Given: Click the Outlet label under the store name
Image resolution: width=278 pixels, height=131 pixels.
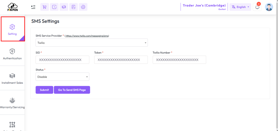Looking at the screenshot, I should click(x=222, y=9).
